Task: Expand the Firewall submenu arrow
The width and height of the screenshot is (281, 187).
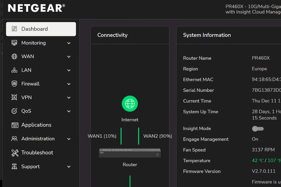Action: pyautogui.click(x=69, y=84)
